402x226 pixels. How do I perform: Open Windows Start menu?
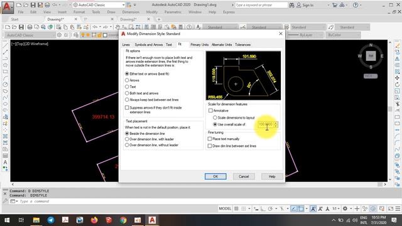(7, 220)
